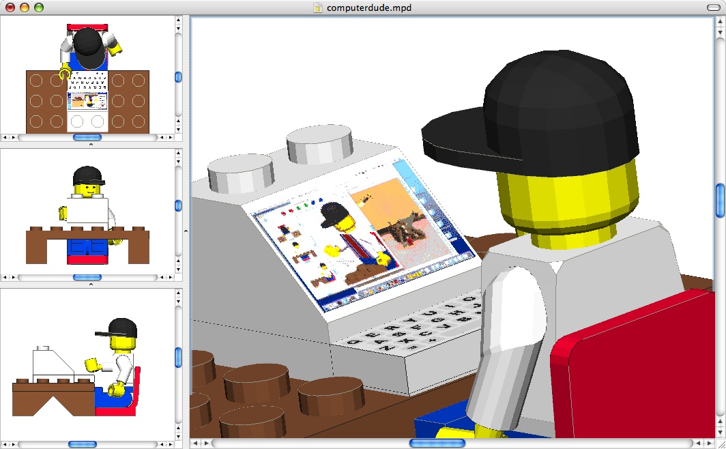Select the middle viewport showing the minifig front view
This screenshot has height=449, width=726.
pos(89,212)
